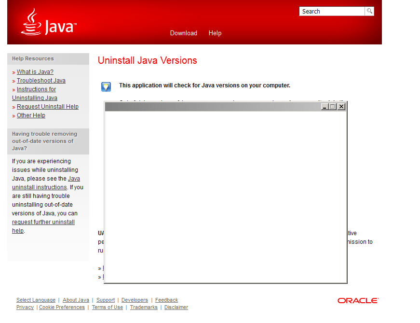420x323 pixels.
Task: Maximize the blank applet window
Action: pyautogui.click(x=333, y=107)
